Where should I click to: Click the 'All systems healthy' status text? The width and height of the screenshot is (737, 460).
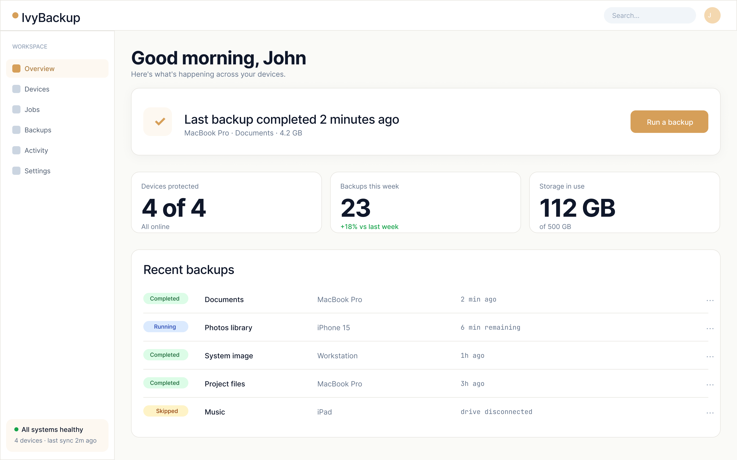coord(52,429)
